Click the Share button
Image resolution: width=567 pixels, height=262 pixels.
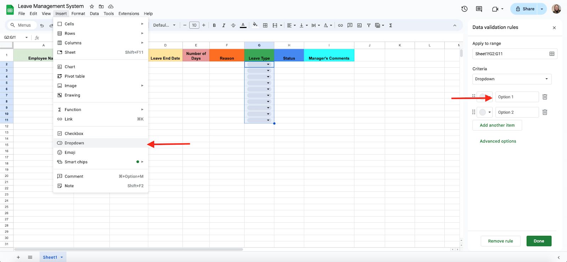(x=524, y=9)
